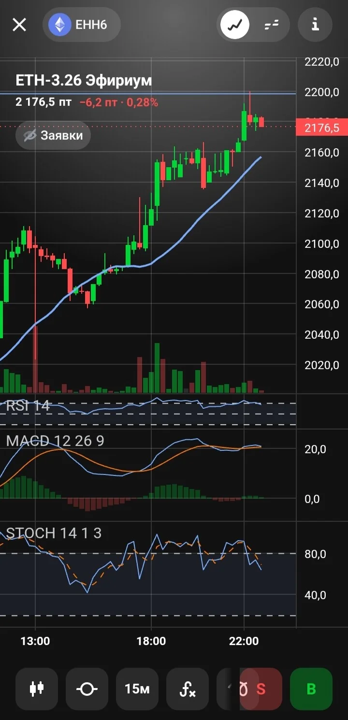Viewport: 348px width, 720px height.
Task: Toggle the Заявки orders visibility
Action: point(53,136)
